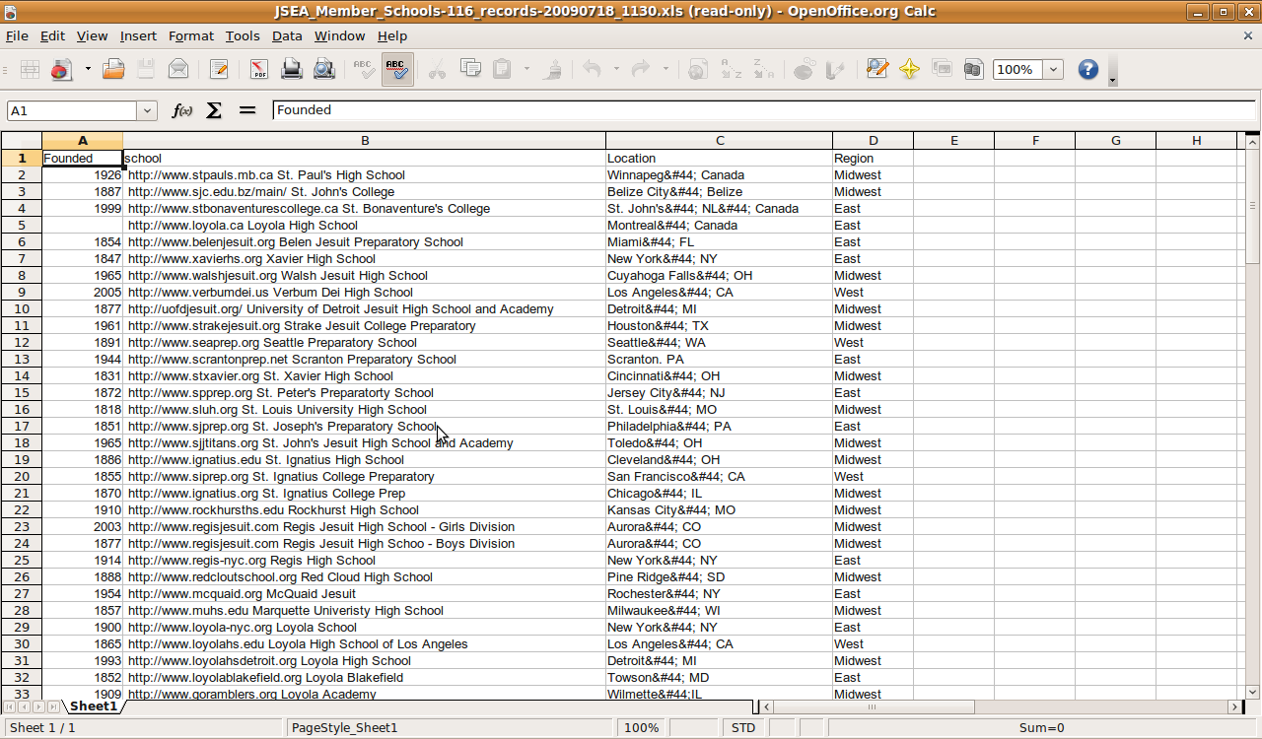
Task: Open the zoom 100% combo box dropdown
Action: [x=1054, y=69]
